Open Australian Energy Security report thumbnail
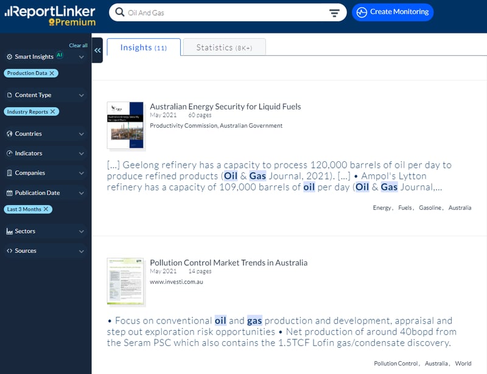 click(125, 125)
